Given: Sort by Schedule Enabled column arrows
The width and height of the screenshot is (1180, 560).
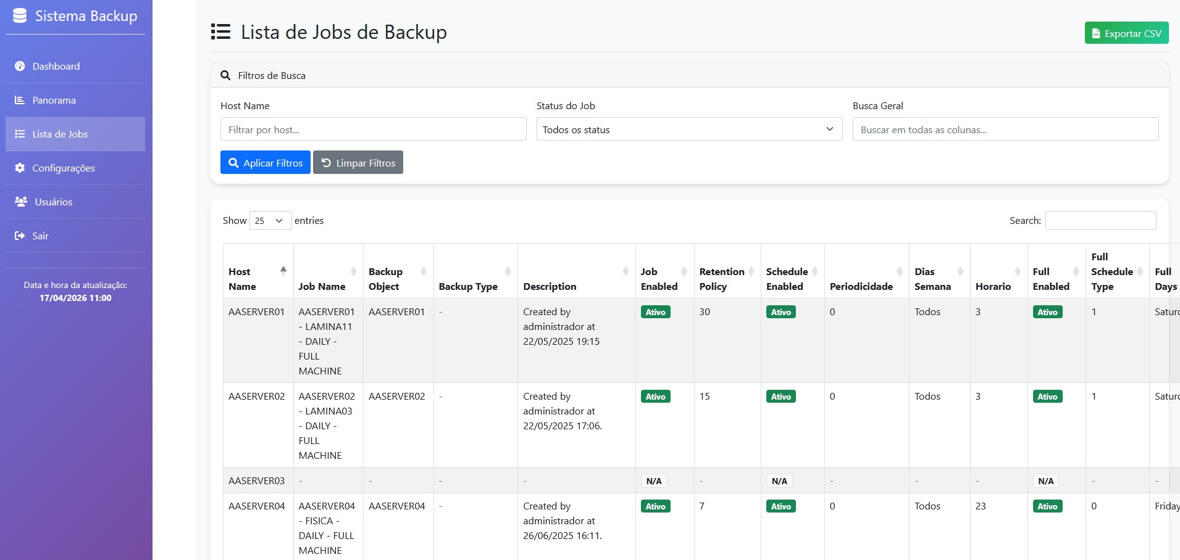Looking at the screenshot, I should 815,271.
